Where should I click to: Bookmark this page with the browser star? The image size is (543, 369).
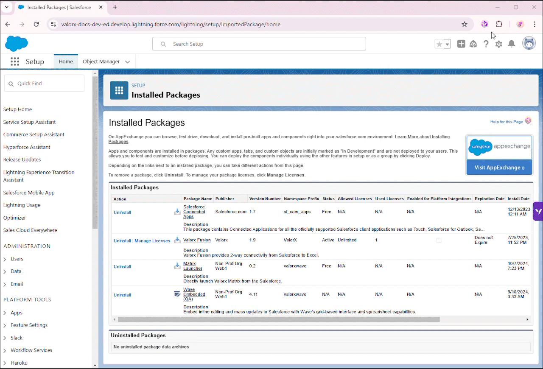tap(465, 24)
